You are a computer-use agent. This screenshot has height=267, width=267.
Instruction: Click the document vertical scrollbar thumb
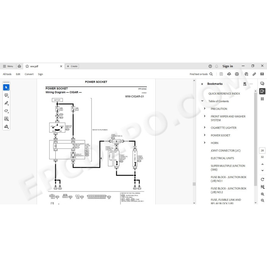[x=194, y=184]
